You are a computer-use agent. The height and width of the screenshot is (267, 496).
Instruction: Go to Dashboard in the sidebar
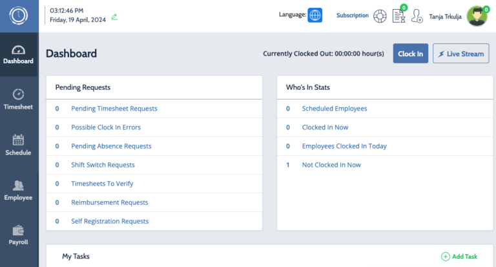point(19,55)
